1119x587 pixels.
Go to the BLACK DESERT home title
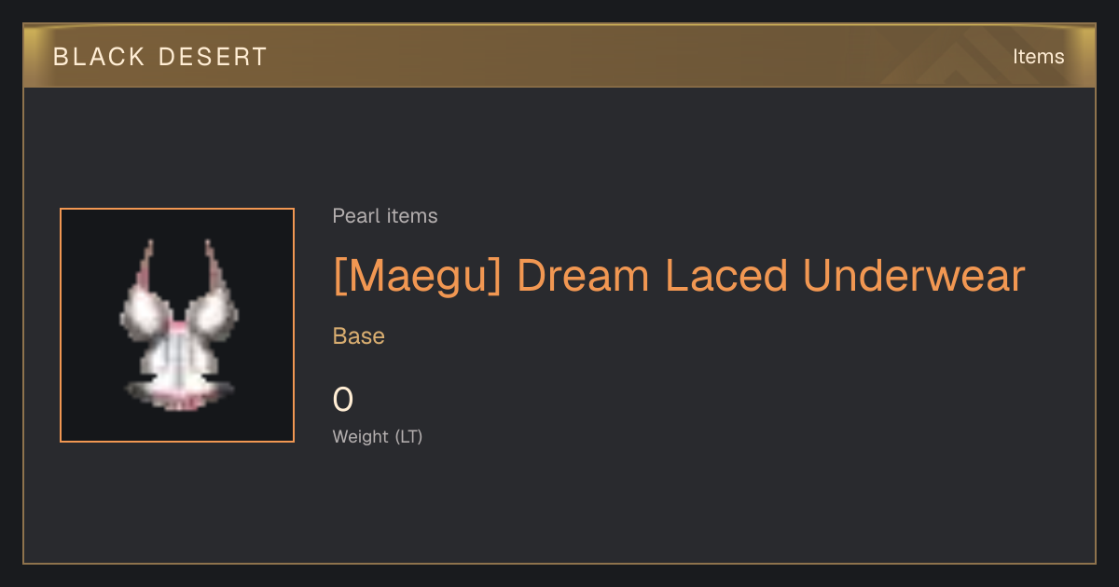click(x=160, y=57)
